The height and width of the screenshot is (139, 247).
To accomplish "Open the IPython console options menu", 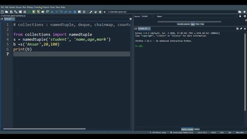I will click(245, 29).
